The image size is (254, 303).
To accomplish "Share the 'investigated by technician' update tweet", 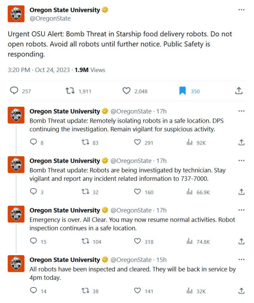I will (241, 192).
